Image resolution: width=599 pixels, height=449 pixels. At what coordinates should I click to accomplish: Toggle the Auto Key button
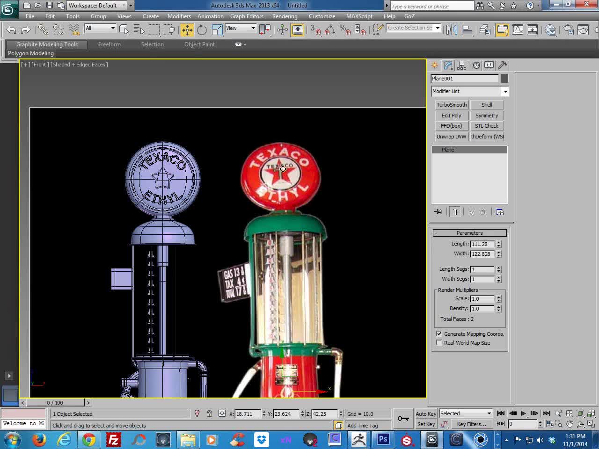pos(426,413)
